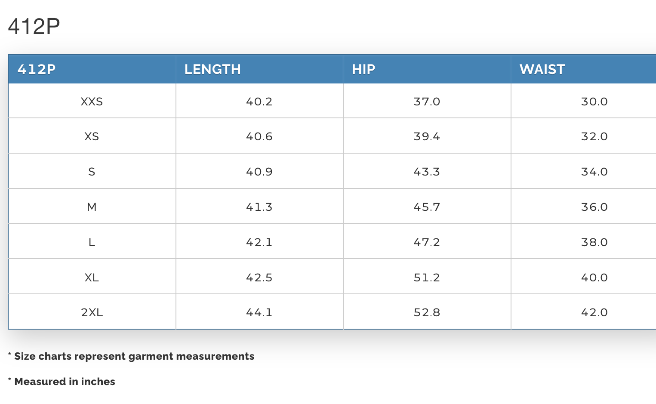Select the L size row label
656x404 pixels.
92,242
